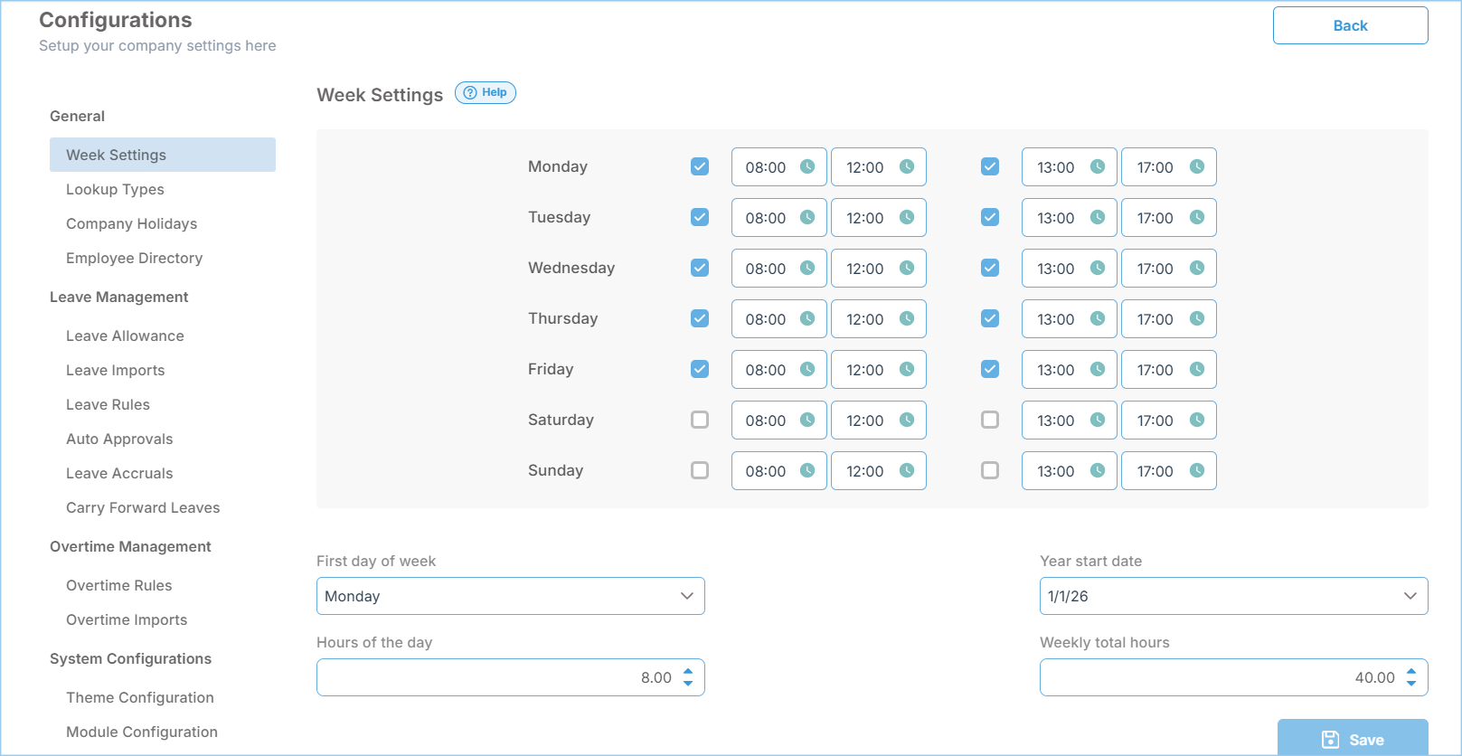Open Company Holidays in sidebar
This screenshot has height=756, width=1462.
click(131, 223)
